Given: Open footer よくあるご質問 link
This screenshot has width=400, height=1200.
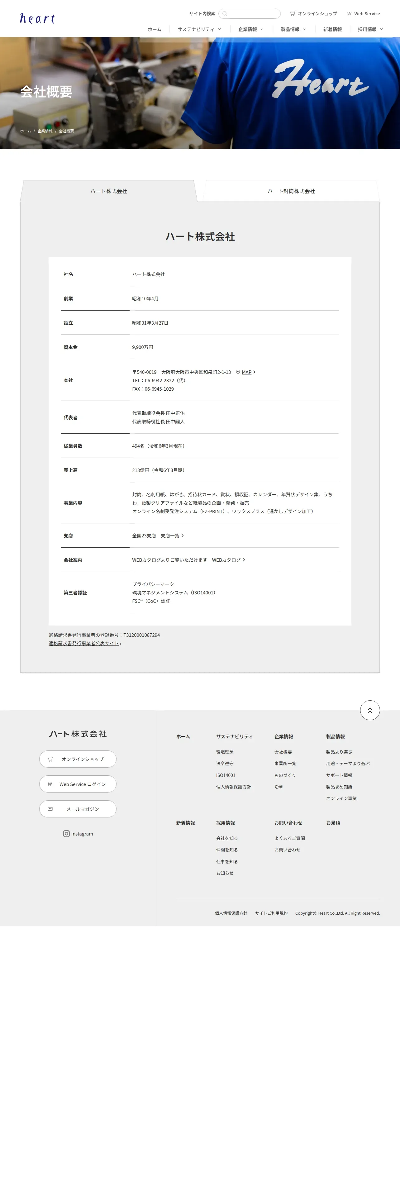Looking at the screenshot, I should point(290,838).
